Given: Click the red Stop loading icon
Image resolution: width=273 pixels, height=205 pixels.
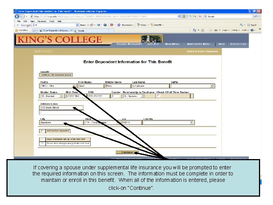Looking at the screenshot, I should [x=200, y=16].
